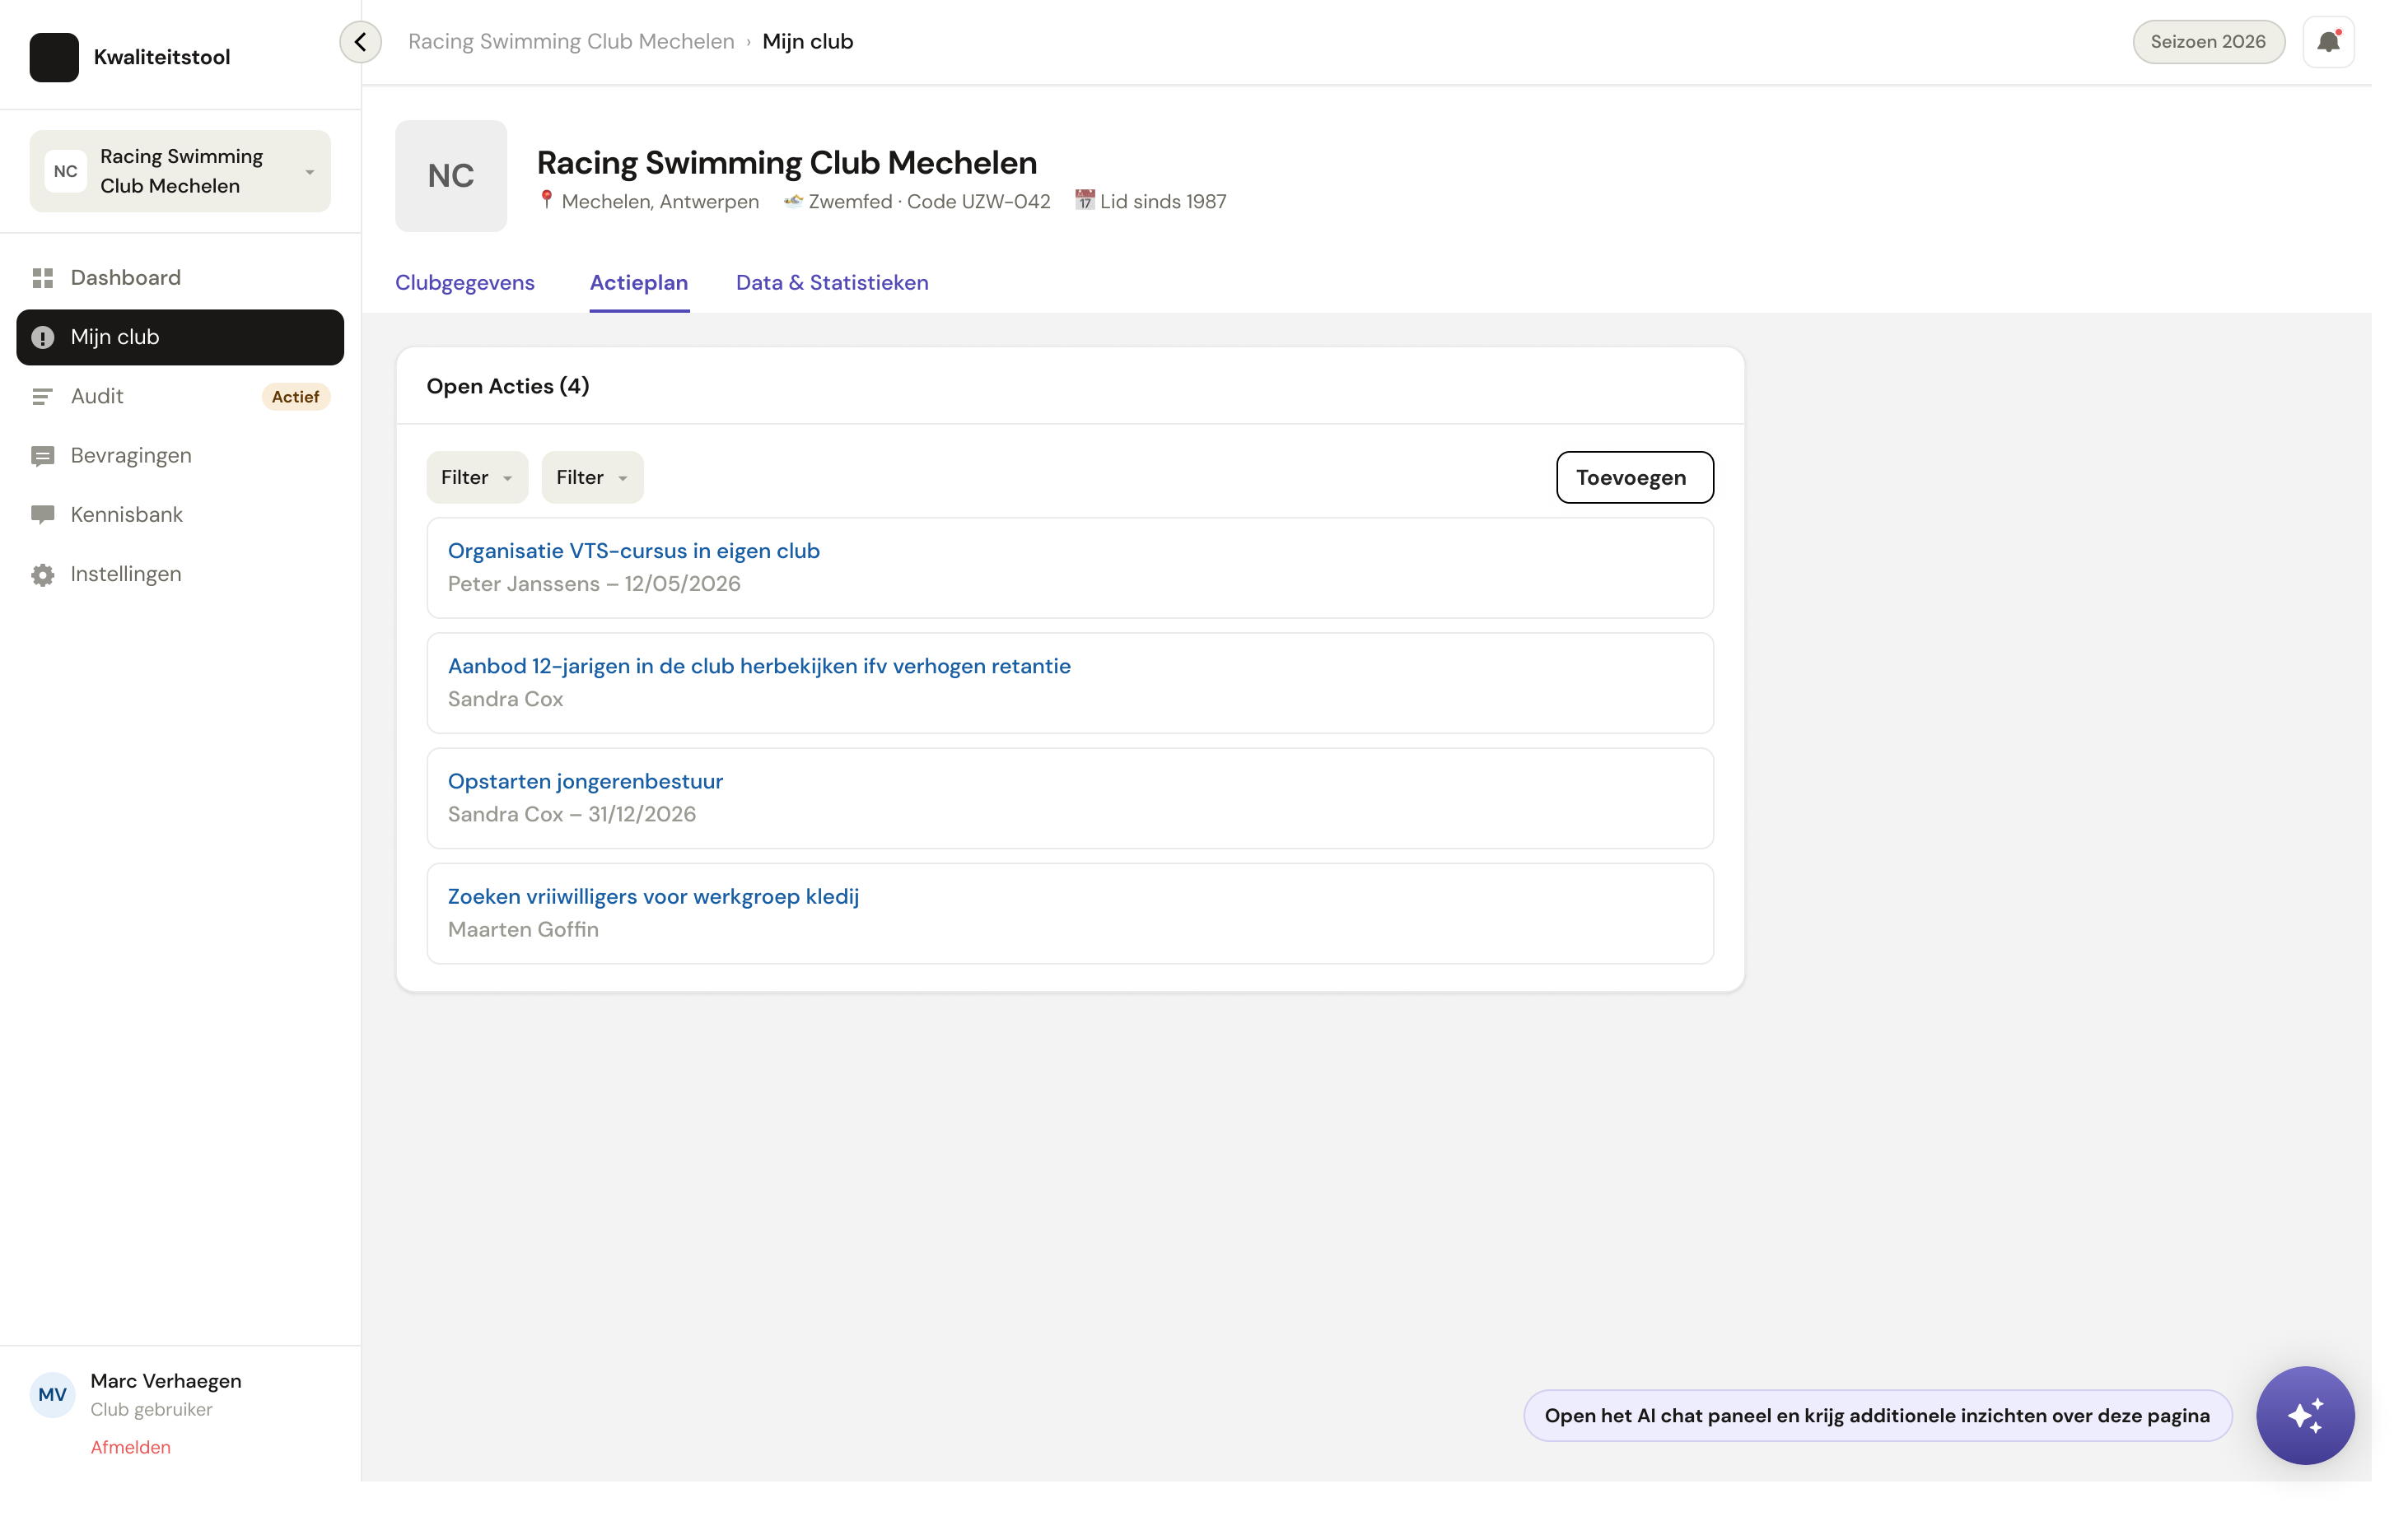
Task: Switch to the Actieplan tab
Action: [x=639, y=283]
